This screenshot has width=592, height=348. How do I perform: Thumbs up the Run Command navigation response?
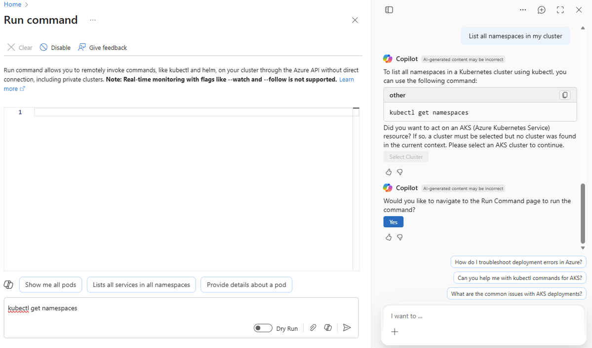pyautogui.click(x=389, y=237)
